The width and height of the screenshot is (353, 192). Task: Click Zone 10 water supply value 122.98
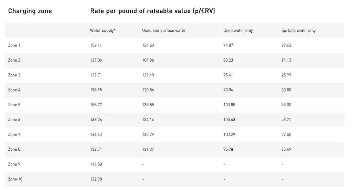click(96, 179)
